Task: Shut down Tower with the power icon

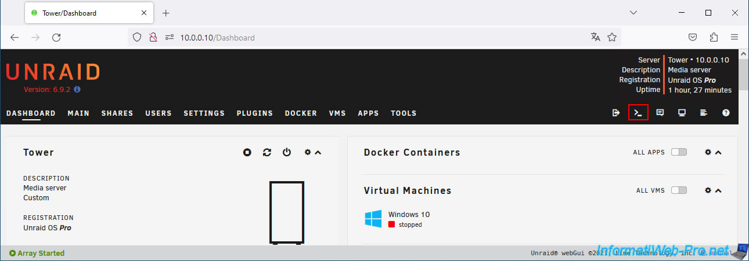Action: 287,152
